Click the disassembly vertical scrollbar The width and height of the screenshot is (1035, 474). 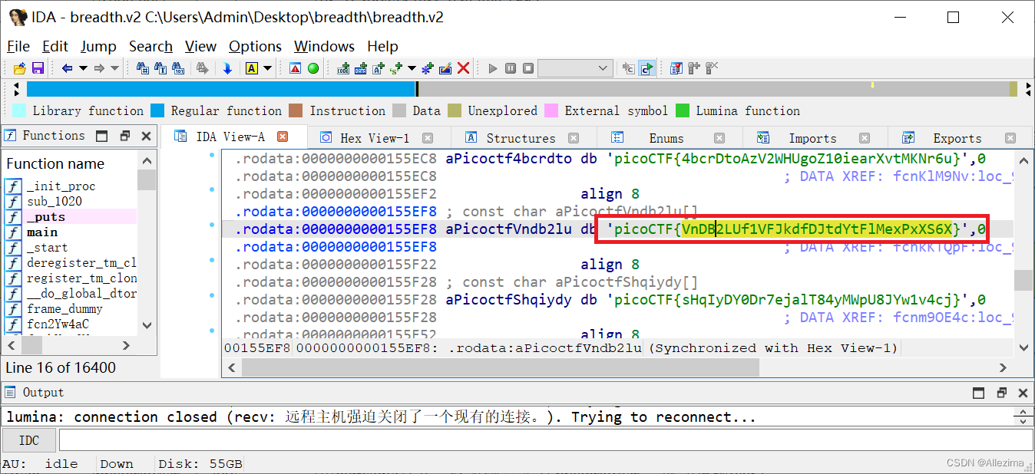[x=1023, y=253]
